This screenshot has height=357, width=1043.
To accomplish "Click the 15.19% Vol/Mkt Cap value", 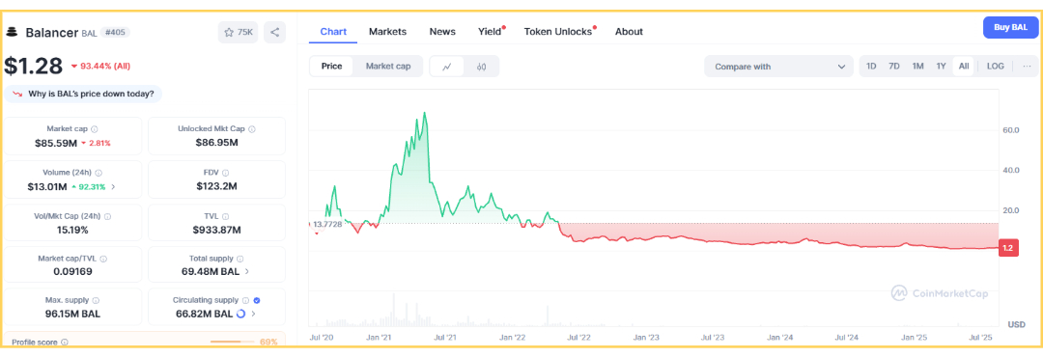I will pos(73,230).
